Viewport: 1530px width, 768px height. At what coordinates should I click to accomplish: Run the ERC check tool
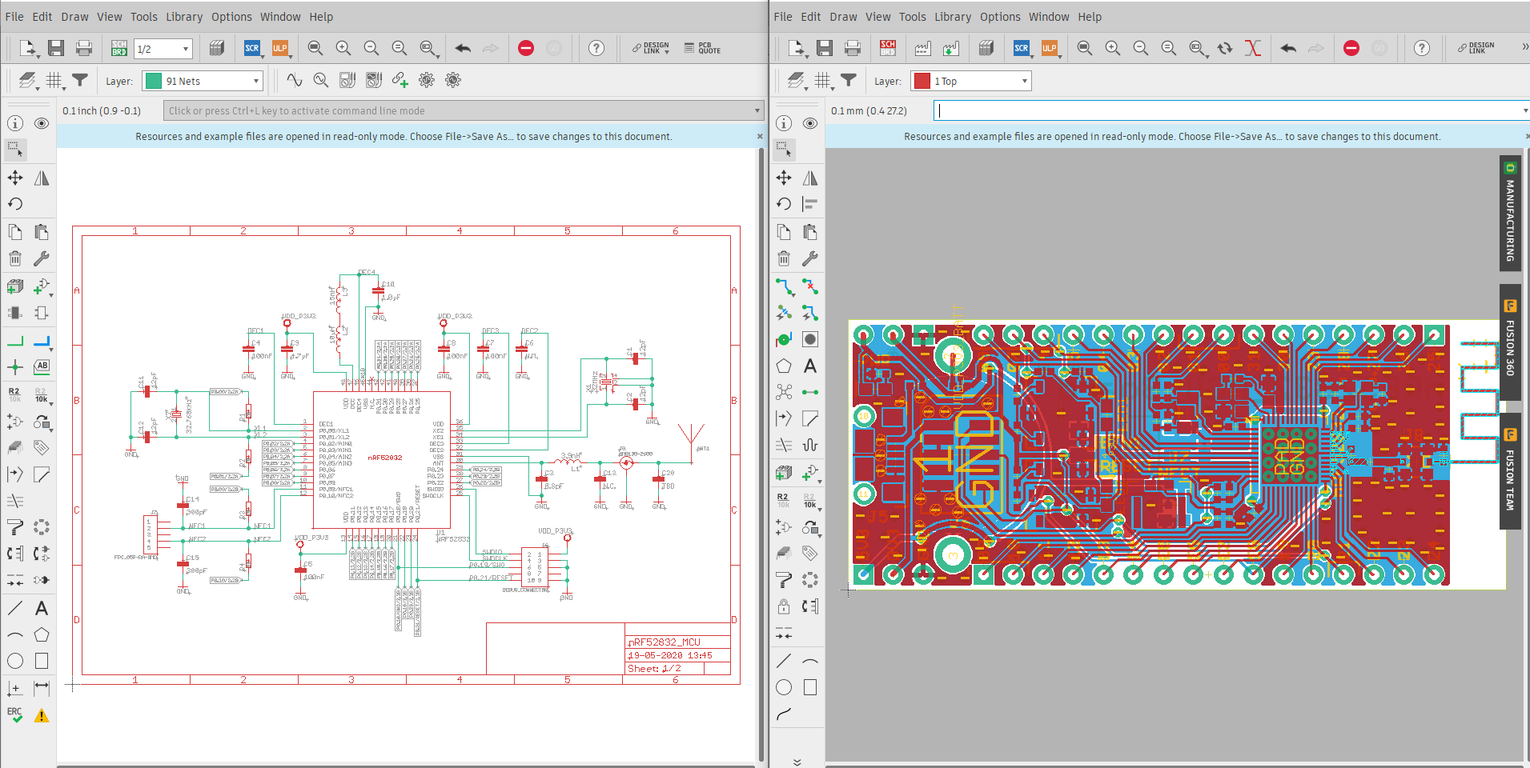coord(15,714)
